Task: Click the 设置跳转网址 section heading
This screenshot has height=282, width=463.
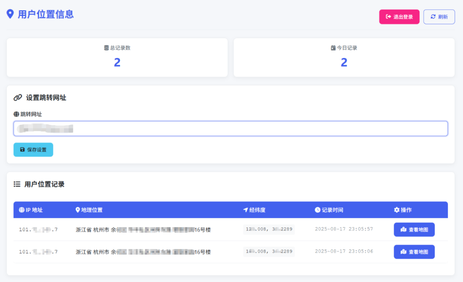Action: point(46,98)
